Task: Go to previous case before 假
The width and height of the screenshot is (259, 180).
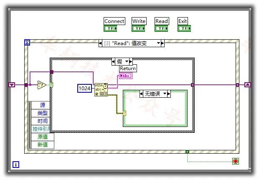Action: 113,61
